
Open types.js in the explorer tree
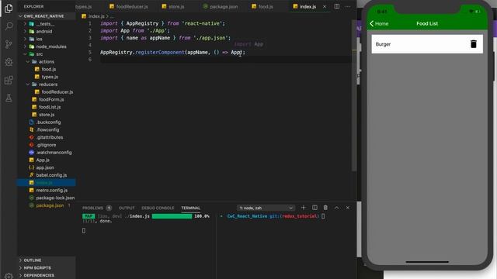(x=50, y=77)
